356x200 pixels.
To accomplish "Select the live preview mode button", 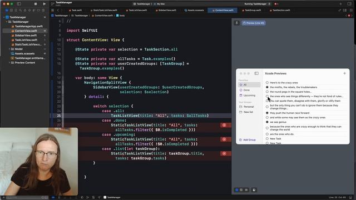I will (236, 190).
